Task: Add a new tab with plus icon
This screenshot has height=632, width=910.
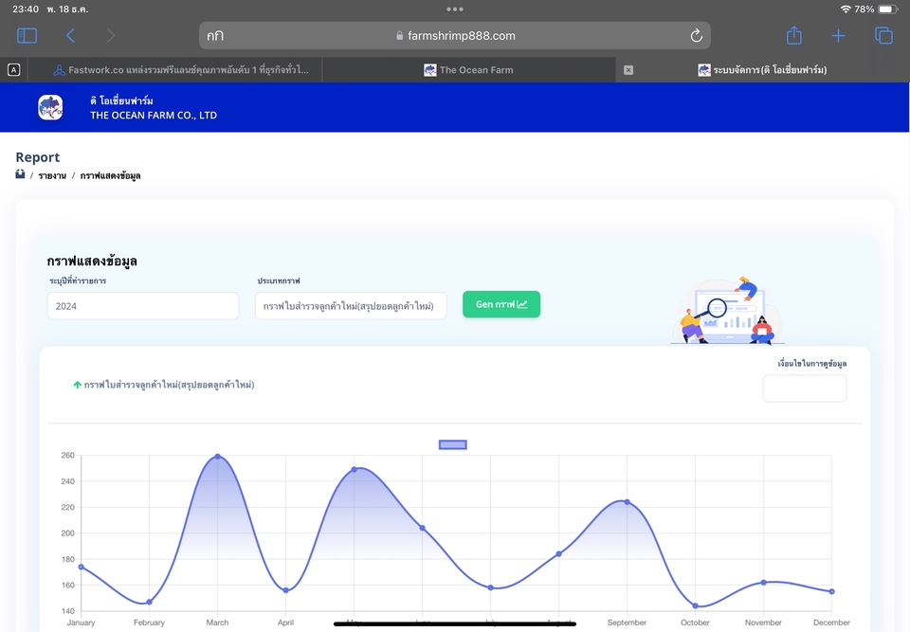Action: point(838,36)
